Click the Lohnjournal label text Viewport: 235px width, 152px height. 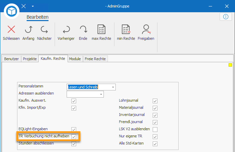(128, 100)
